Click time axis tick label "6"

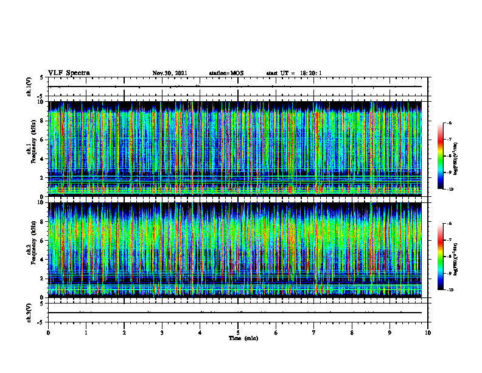(276, 333)
